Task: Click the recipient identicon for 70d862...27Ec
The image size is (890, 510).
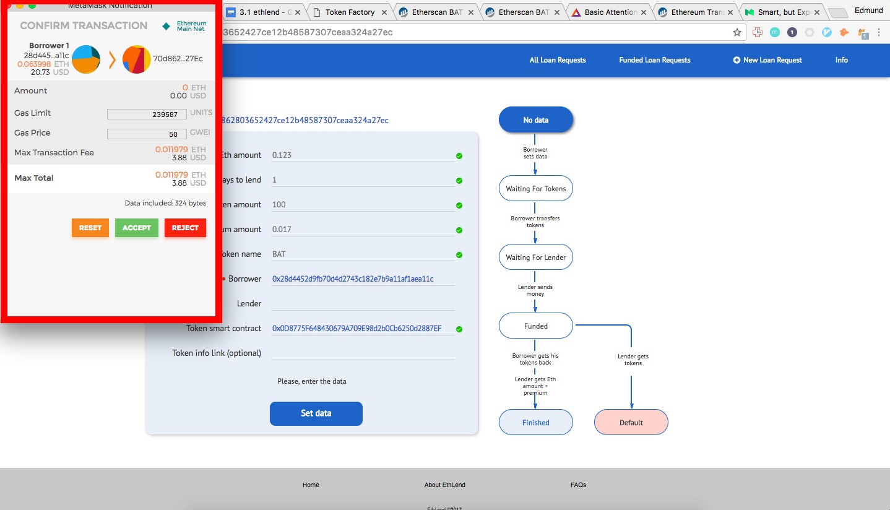Action: point(137,59)
